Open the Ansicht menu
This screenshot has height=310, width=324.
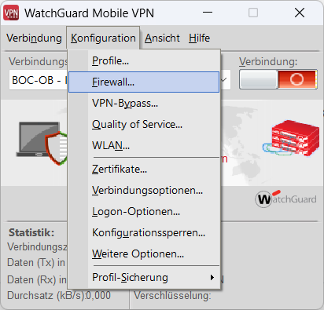pos(162,38)
